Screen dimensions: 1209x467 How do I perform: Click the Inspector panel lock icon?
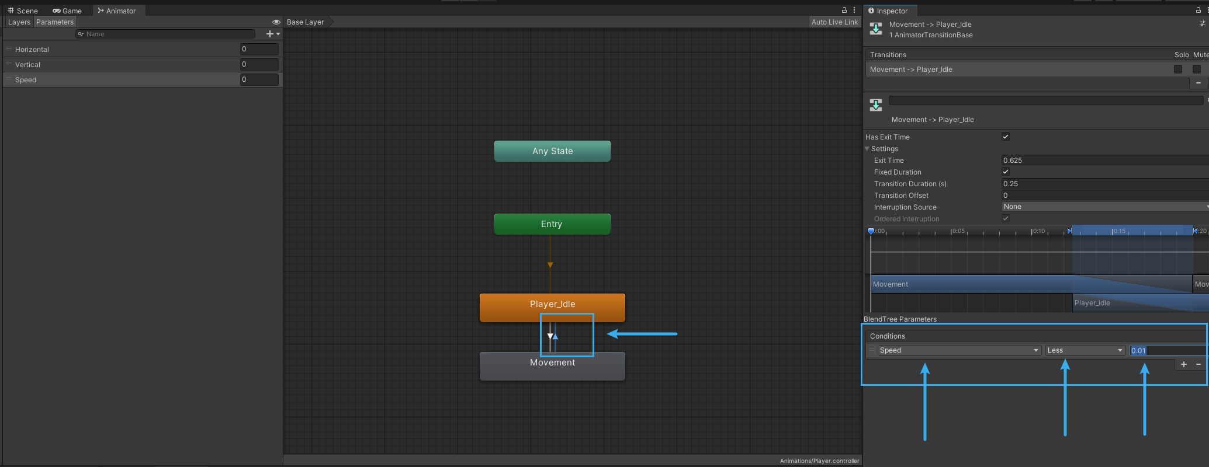point(1198,11)
